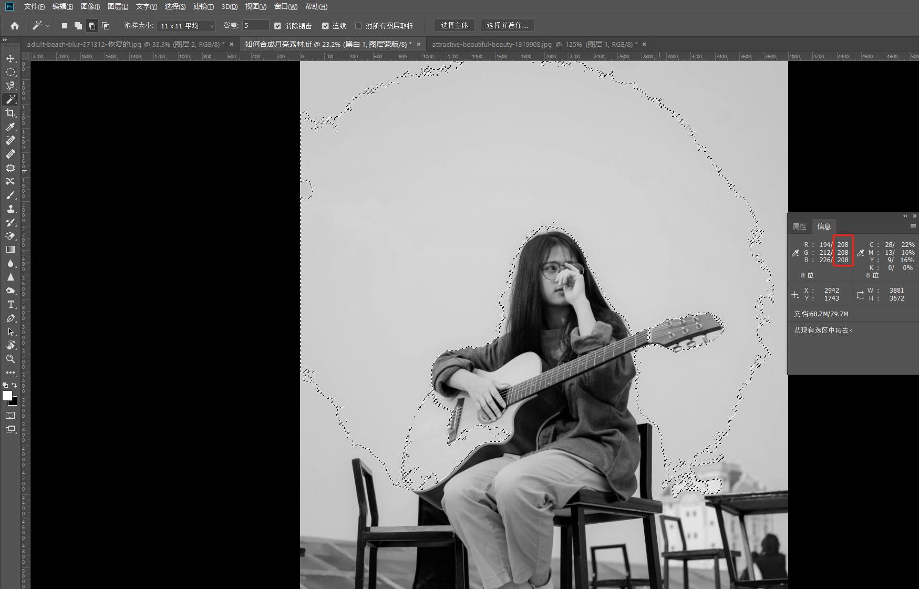Switch to adult-beach-blur document tab

(x=125, y=44)
